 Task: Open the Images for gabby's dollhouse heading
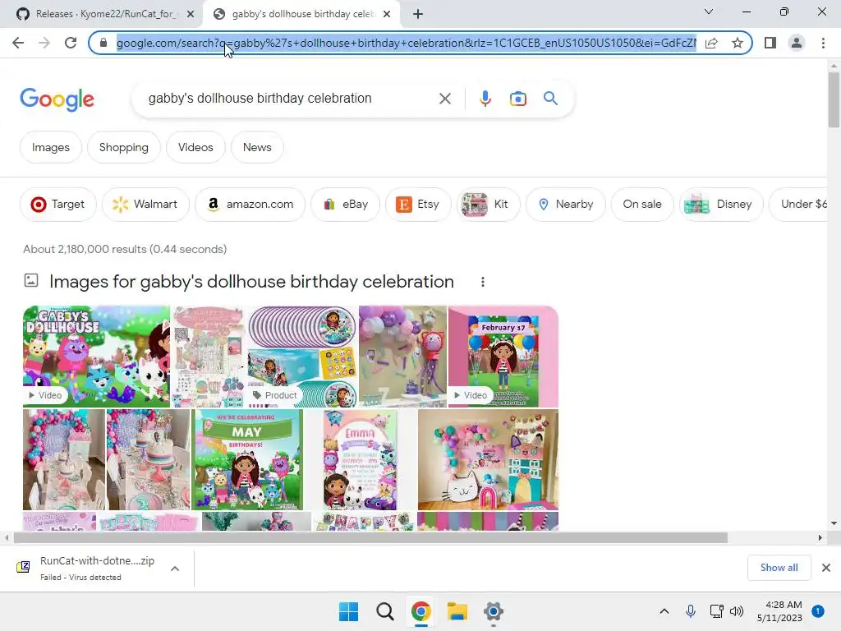(251, 282)
